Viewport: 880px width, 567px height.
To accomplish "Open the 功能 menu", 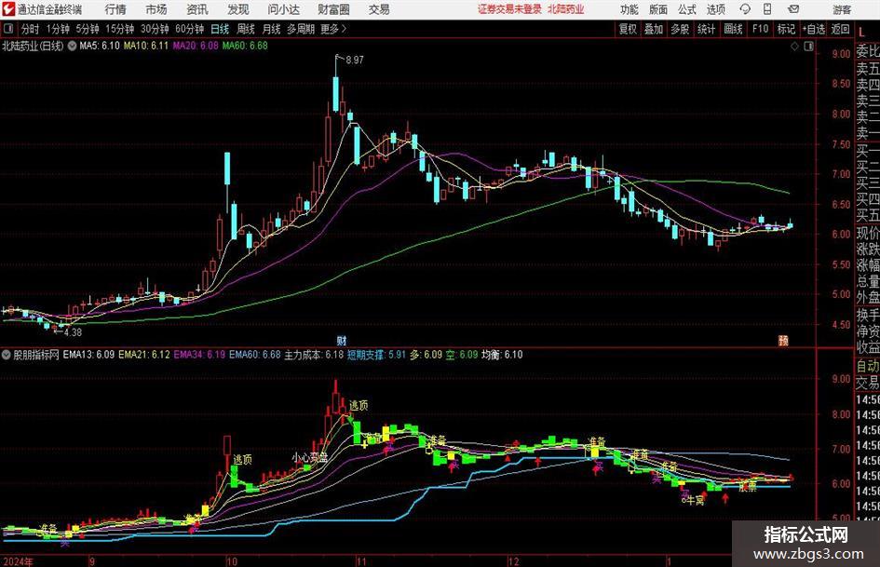I will 630,9.
